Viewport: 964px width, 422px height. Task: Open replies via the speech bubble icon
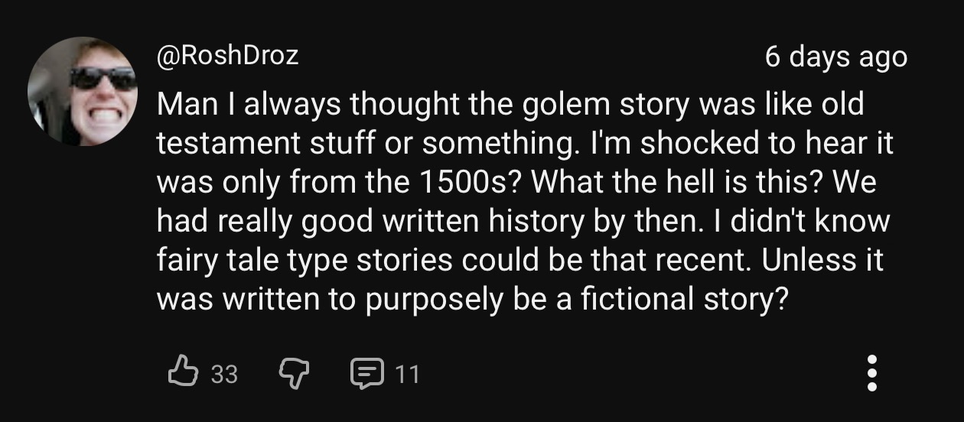tap(364, 372)
